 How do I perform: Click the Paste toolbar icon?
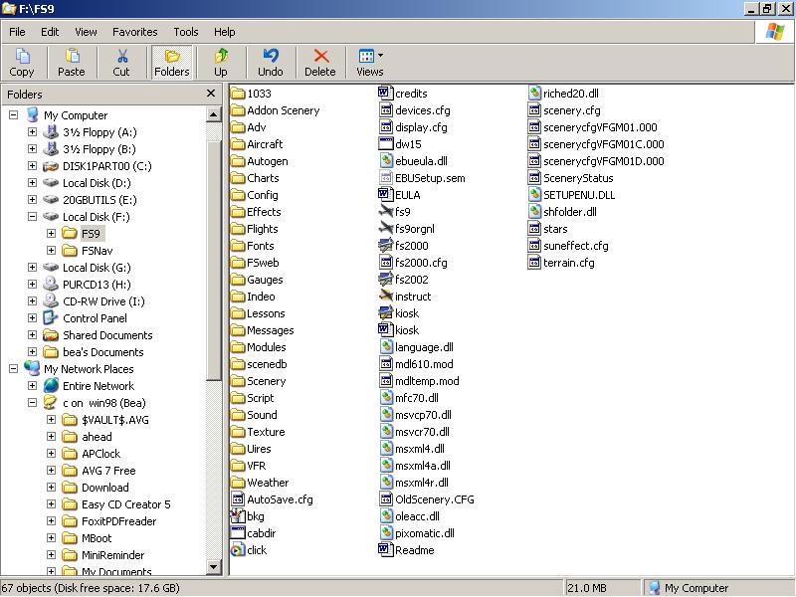[72, 62]
